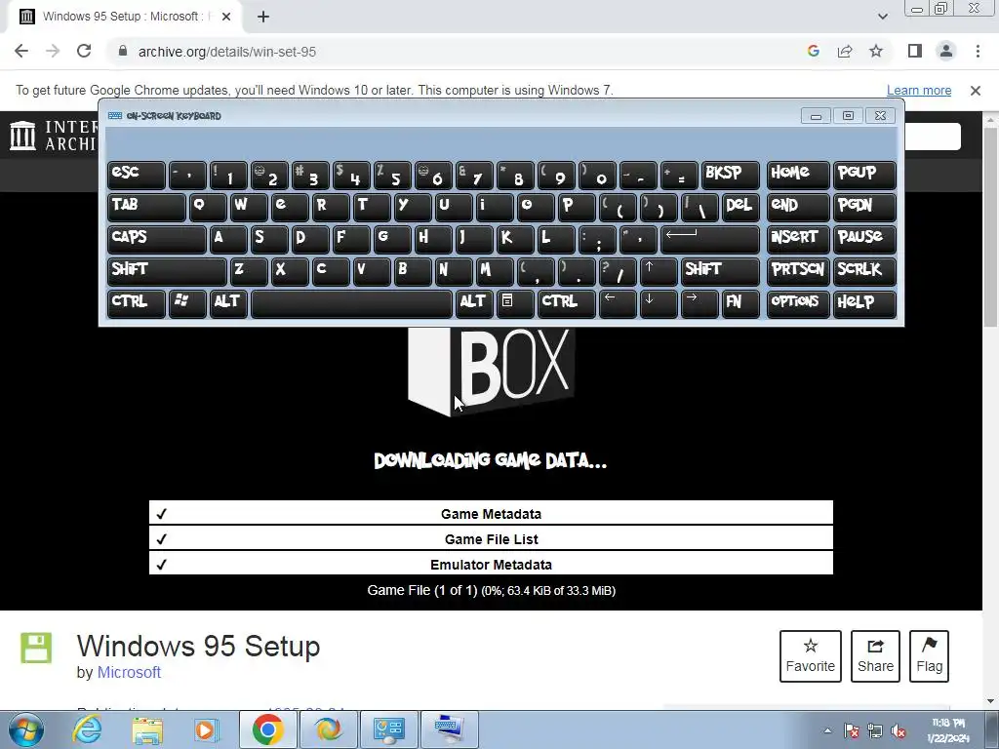
Task: Toggle the left SHIFT key on the keyboard
Action: point(167,271)
